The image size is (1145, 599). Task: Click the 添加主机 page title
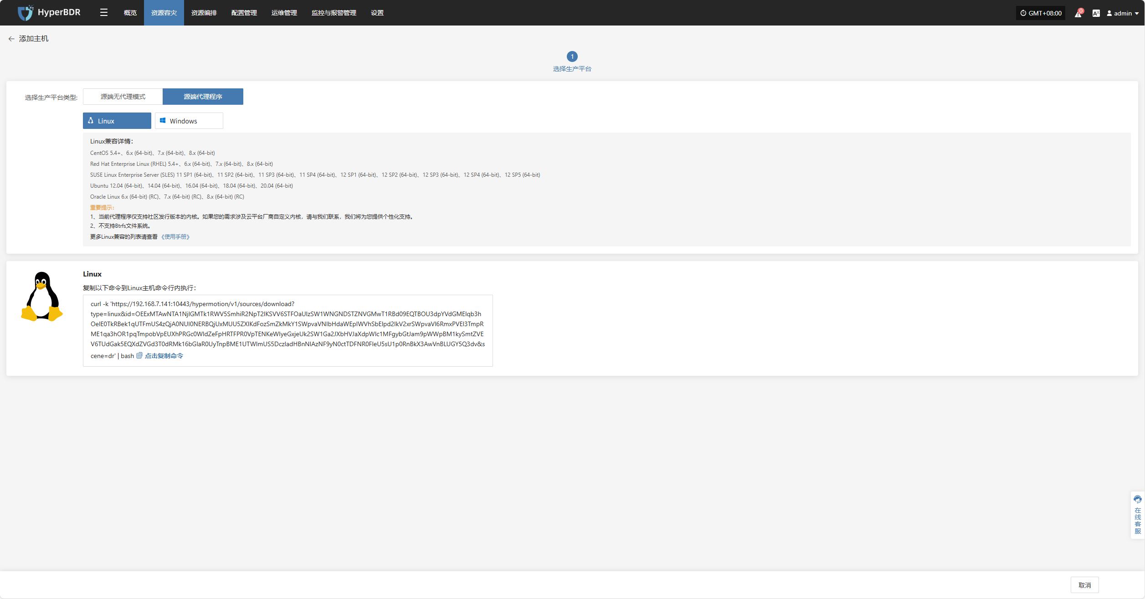34,39
